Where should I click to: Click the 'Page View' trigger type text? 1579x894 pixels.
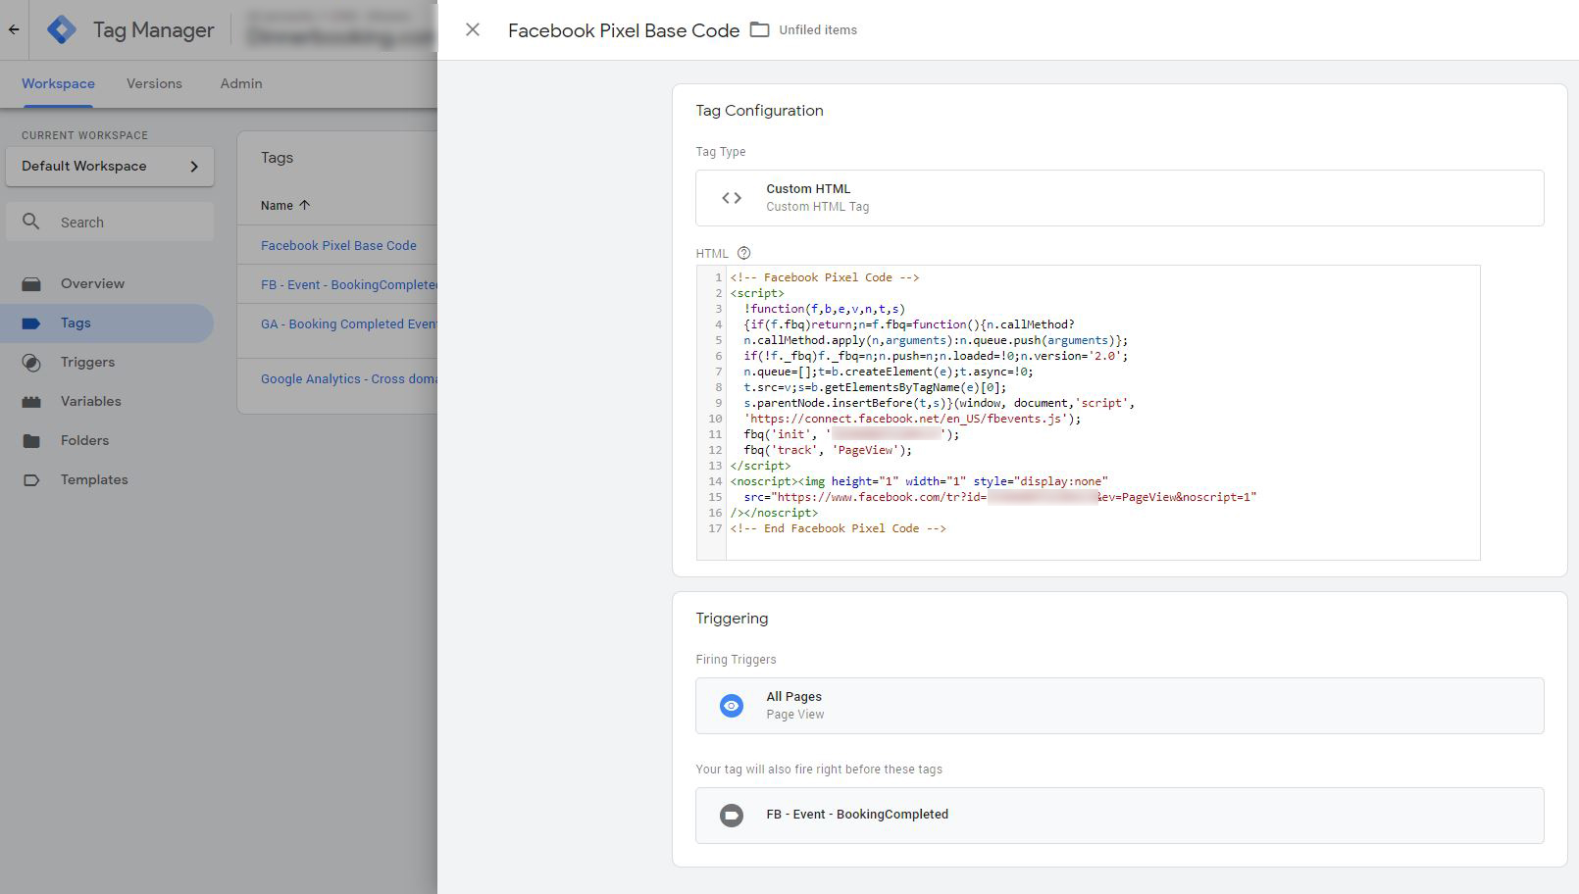(795, 715)
